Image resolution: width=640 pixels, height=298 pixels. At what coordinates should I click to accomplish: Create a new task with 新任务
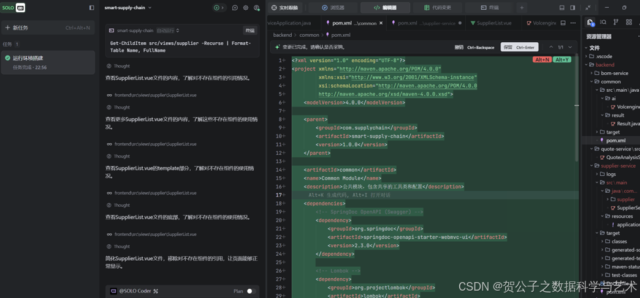tap(48, 28)
